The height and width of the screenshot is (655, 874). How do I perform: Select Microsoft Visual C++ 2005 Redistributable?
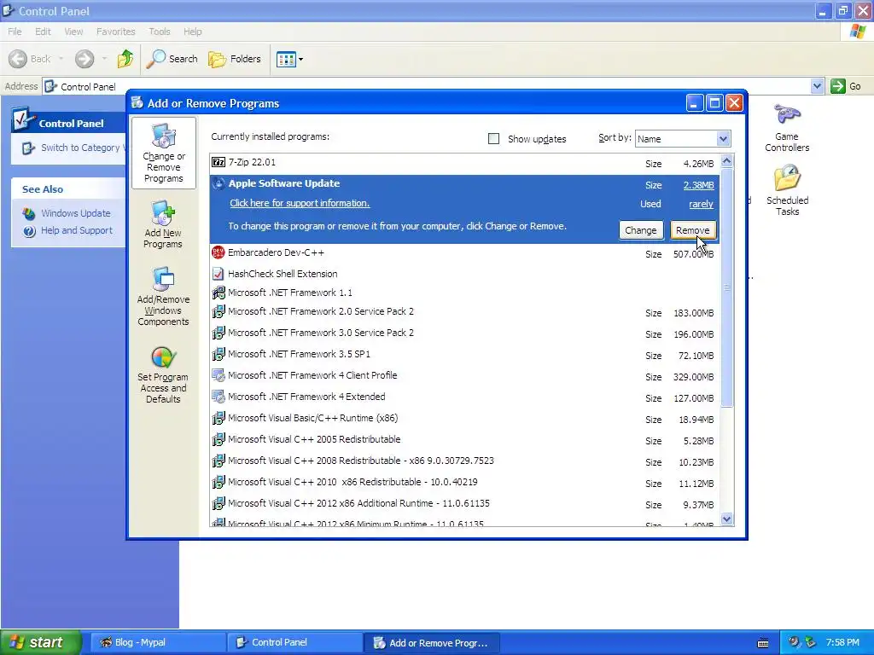[x=465, y=439]
